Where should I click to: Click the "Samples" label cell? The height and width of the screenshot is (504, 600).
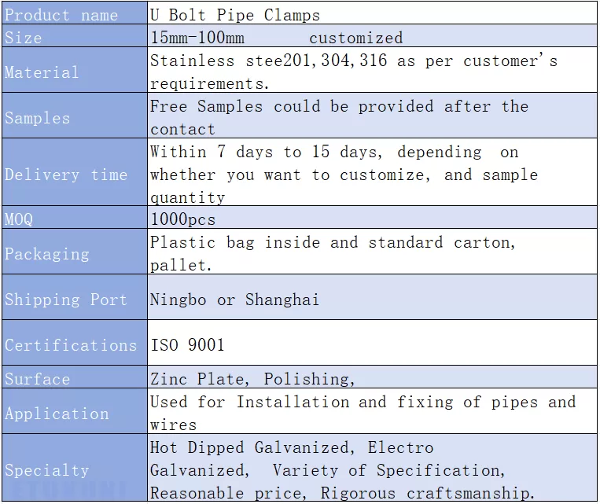[x=74, y=117]
